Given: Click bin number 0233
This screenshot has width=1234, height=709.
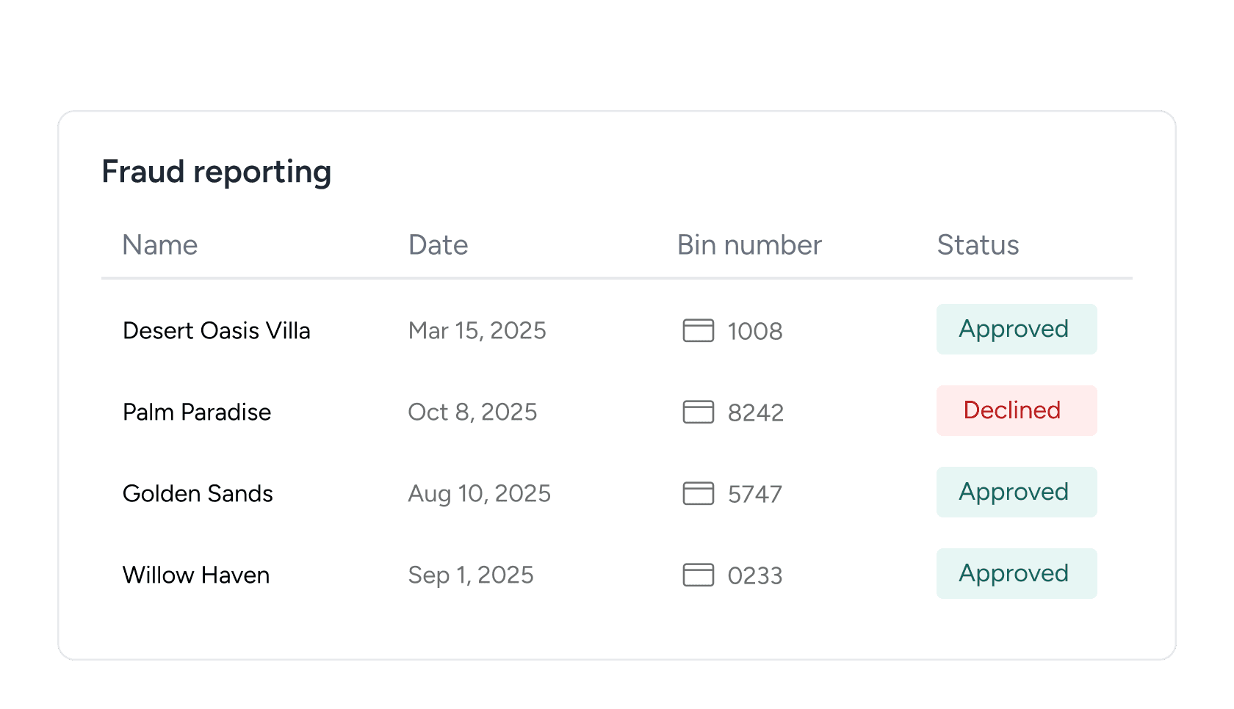Looking at the screenshot, I should (754, 575).
